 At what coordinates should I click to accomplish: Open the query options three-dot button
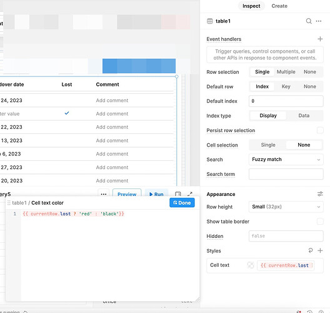104,194
